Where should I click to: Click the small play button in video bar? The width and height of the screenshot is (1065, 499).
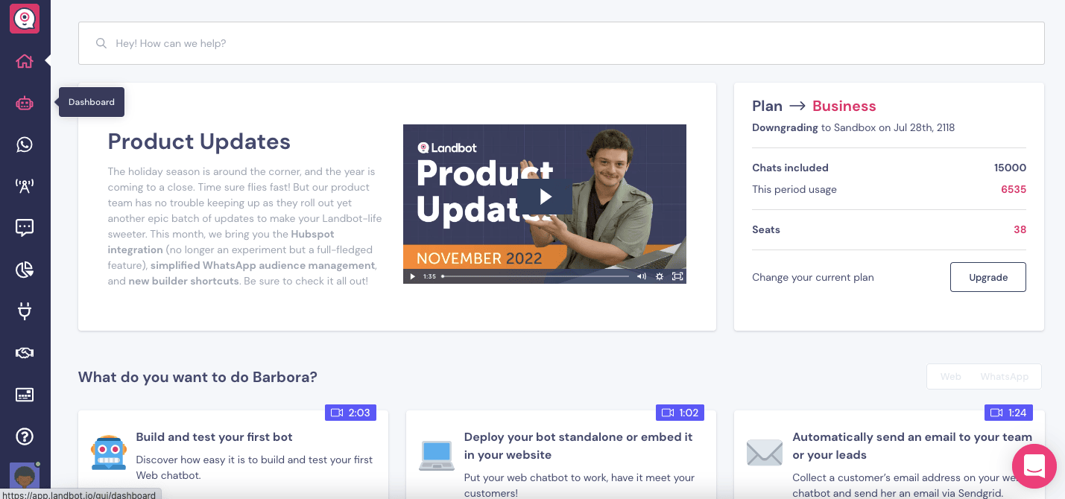(413, 276)
